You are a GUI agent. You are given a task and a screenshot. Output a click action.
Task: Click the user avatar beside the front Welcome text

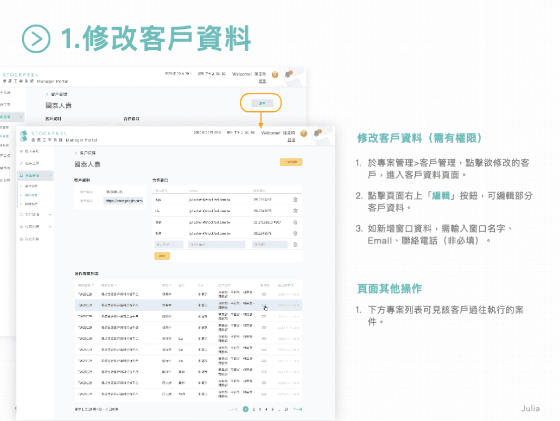(x=303, y=133)
